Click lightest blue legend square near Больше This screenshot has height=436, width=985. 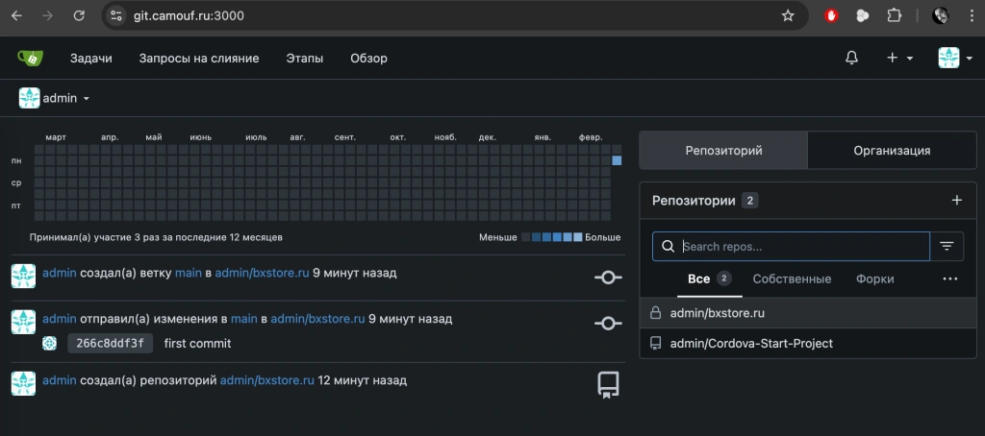pyautogui.click(x=578, y=237)
